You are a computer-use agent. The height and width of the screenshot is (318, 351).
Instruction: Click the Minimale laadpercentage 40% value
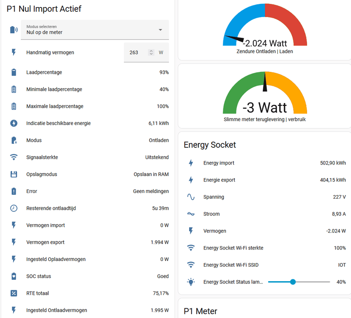point(164,89)
